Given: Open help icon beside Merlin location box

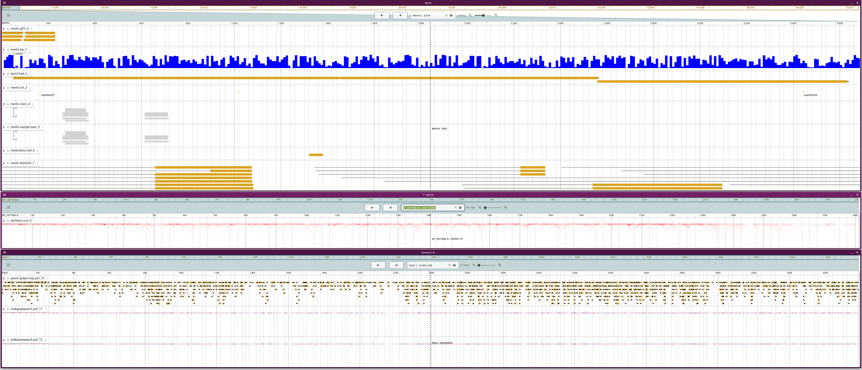Looking at the screenshot, I should (x=451, y=15).
